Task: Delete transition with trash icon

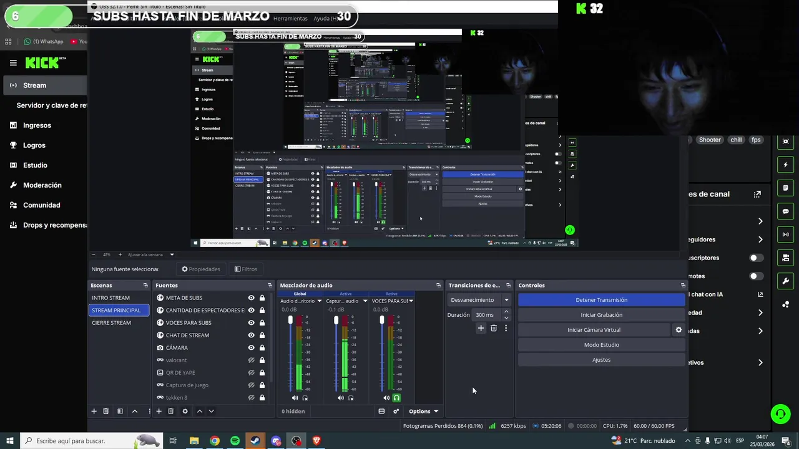Action: pos(493,328)
